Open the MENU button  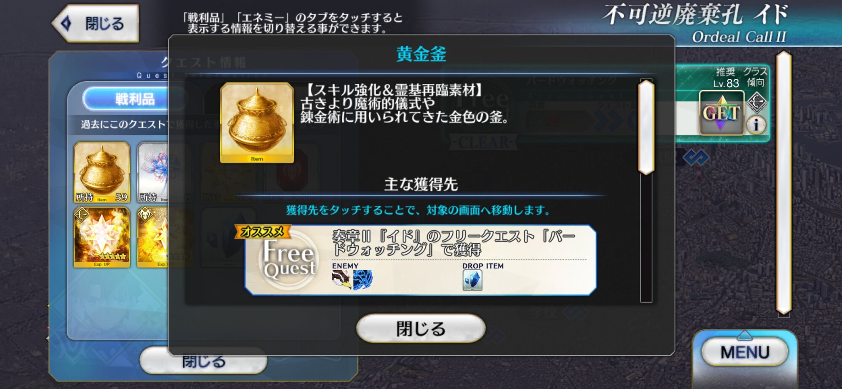tap(745, 352)
